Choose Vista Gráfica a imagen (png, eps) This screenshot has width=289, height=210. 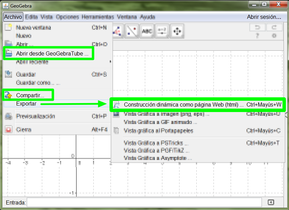(x=198, y=114)
